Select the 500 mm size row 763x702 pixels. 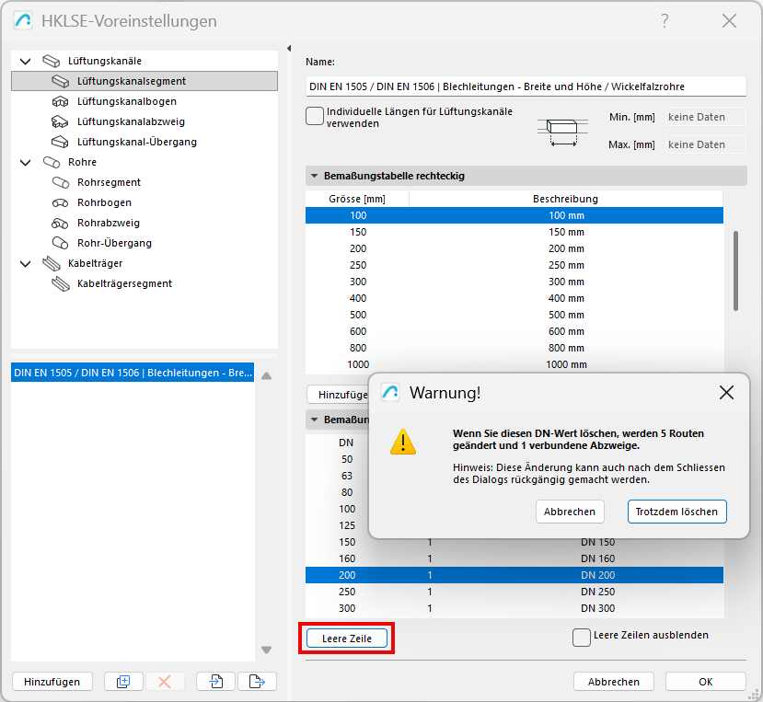point(514,315)
